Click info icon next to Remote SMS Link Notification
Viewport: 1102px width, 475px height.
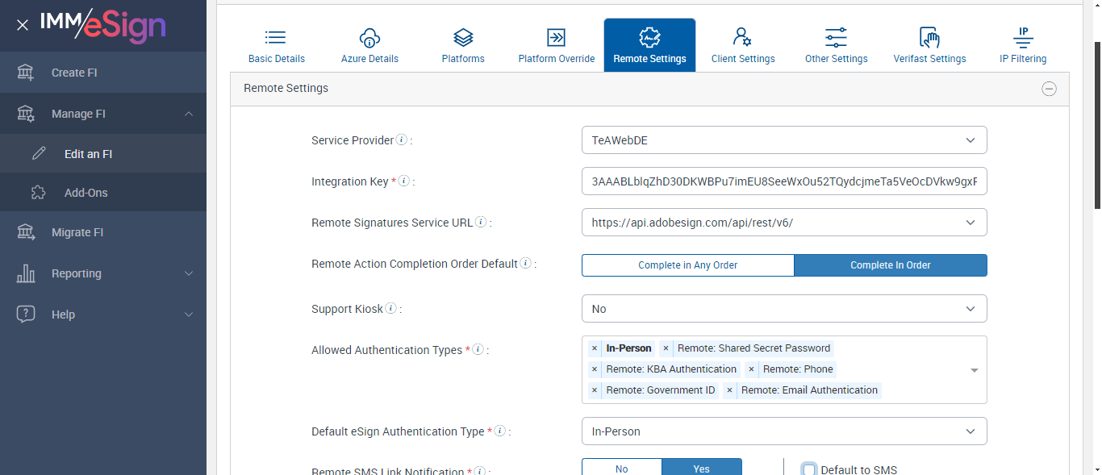(x=479, y=471)
